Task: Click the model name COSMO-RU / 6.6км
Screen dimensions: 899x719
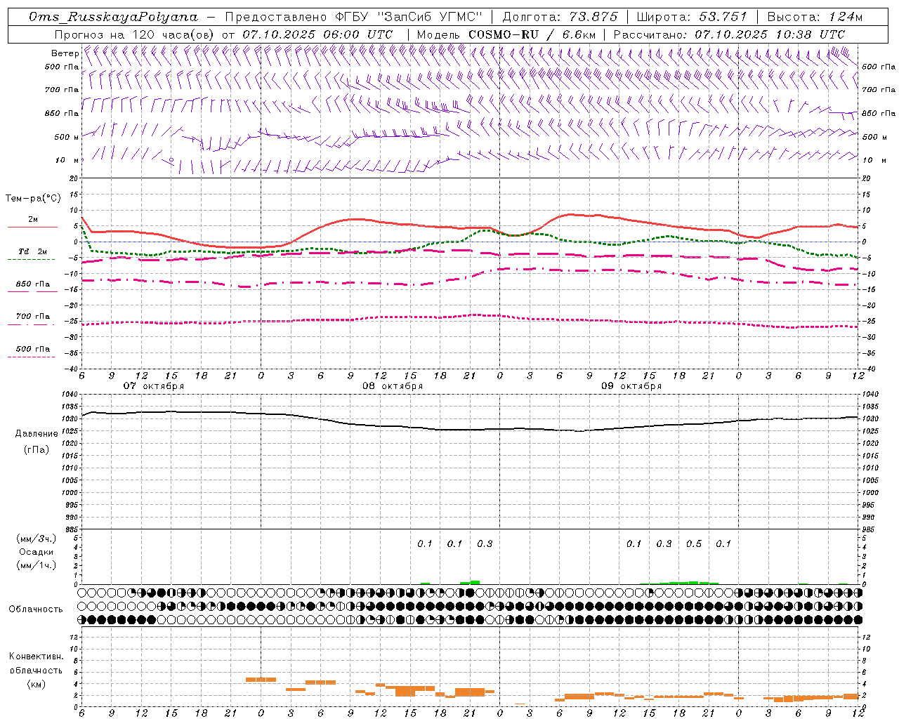Action: (x=532, y=34)
